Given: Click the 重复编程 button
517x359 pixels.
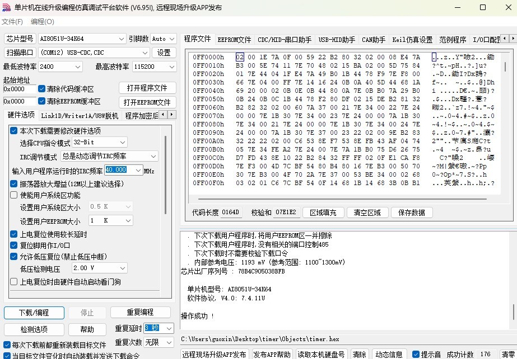Looking at the screenshot, I should point(141,312).
